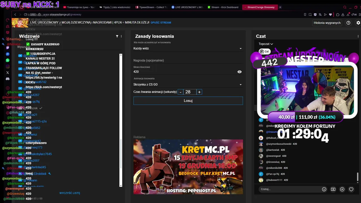Viewport: 361px width, 203px height.
Task: Open Discord in browser sidebar
Action: click(8, 79)
